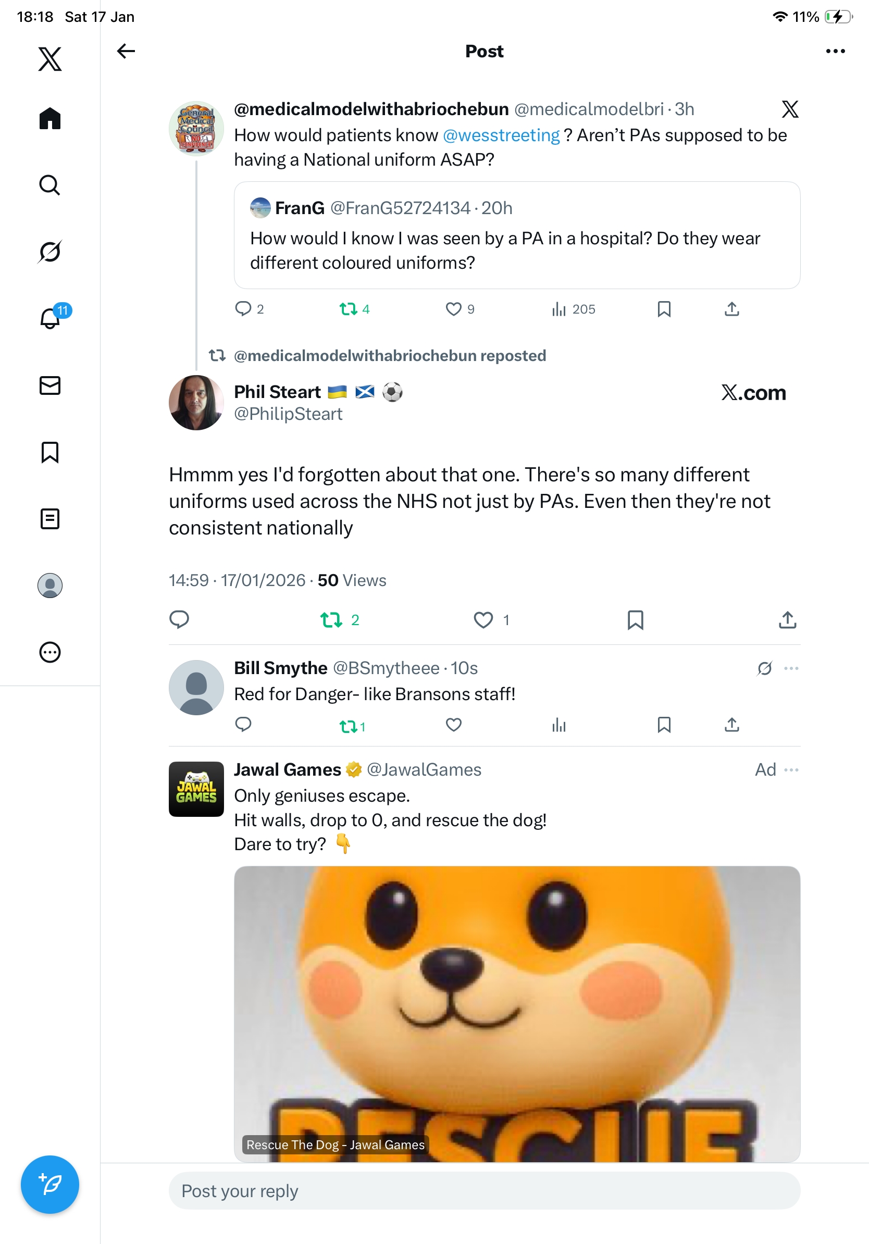Screen dimensions: 869x1244
Task: Like Phil Steart's post
Action: [483, 619]
